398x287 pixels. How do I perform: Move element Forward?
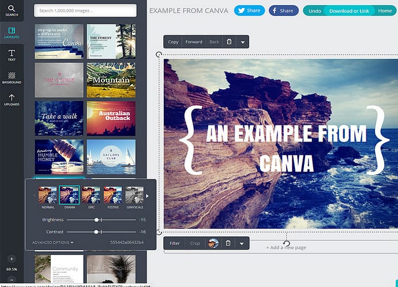click(x=194, y=42)
